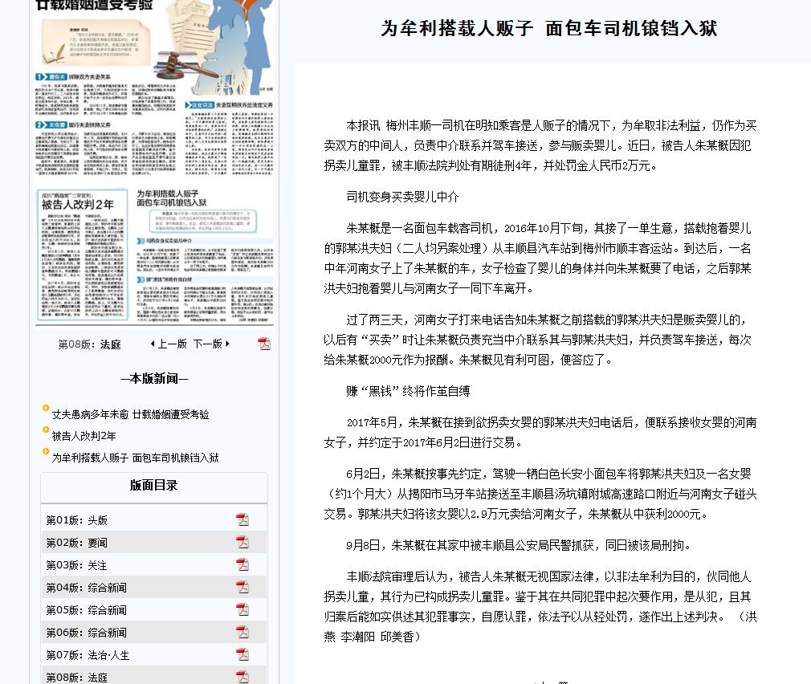This screenshot has height=684, width=811.
Task: Click the subheading 赚“黑钱”终将作茧自缚
Action: point(408,391)
